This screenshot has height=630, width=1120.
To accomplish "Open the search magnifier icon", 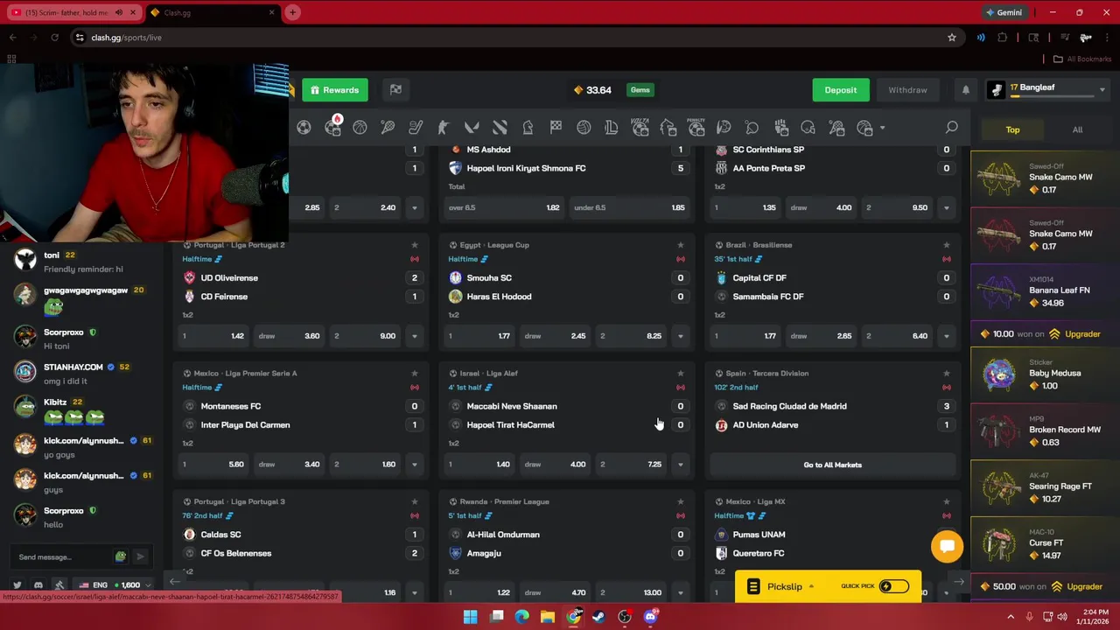I will [x=951, y=128].
